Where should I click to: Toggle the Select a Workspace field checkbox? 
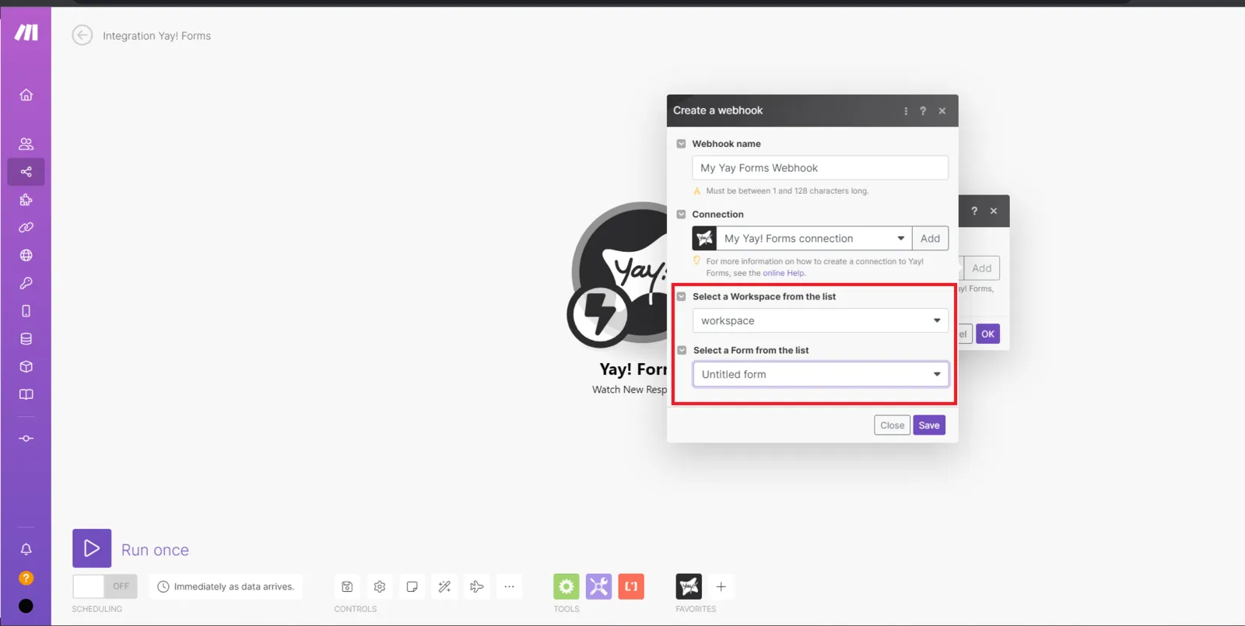(682, 296)
